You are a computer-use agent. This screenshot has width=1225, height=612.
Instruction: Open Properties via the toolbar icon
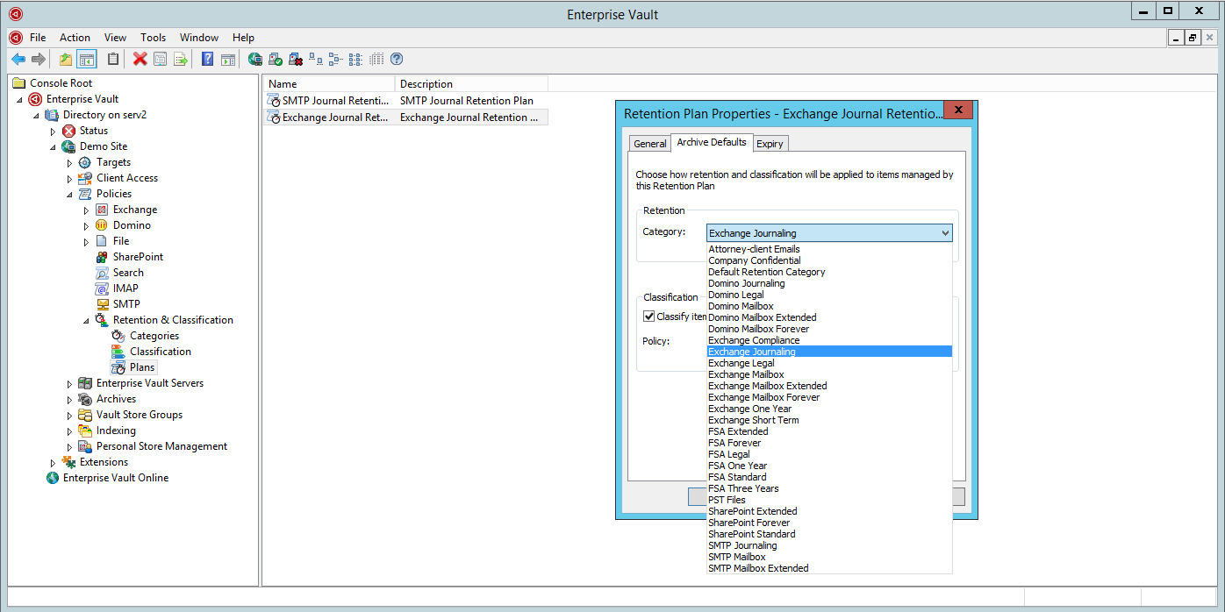[160, 59]
